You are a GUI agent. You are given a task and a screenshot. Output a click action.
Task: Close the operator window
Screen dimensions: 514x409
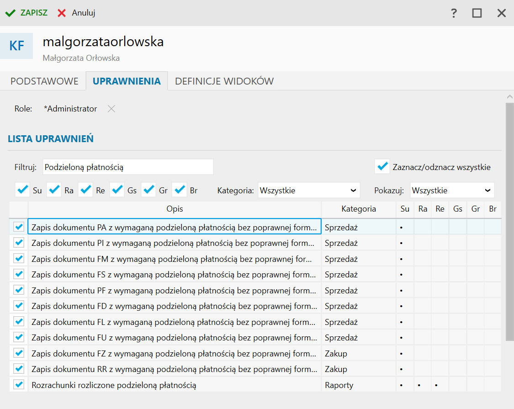(502, 13)
